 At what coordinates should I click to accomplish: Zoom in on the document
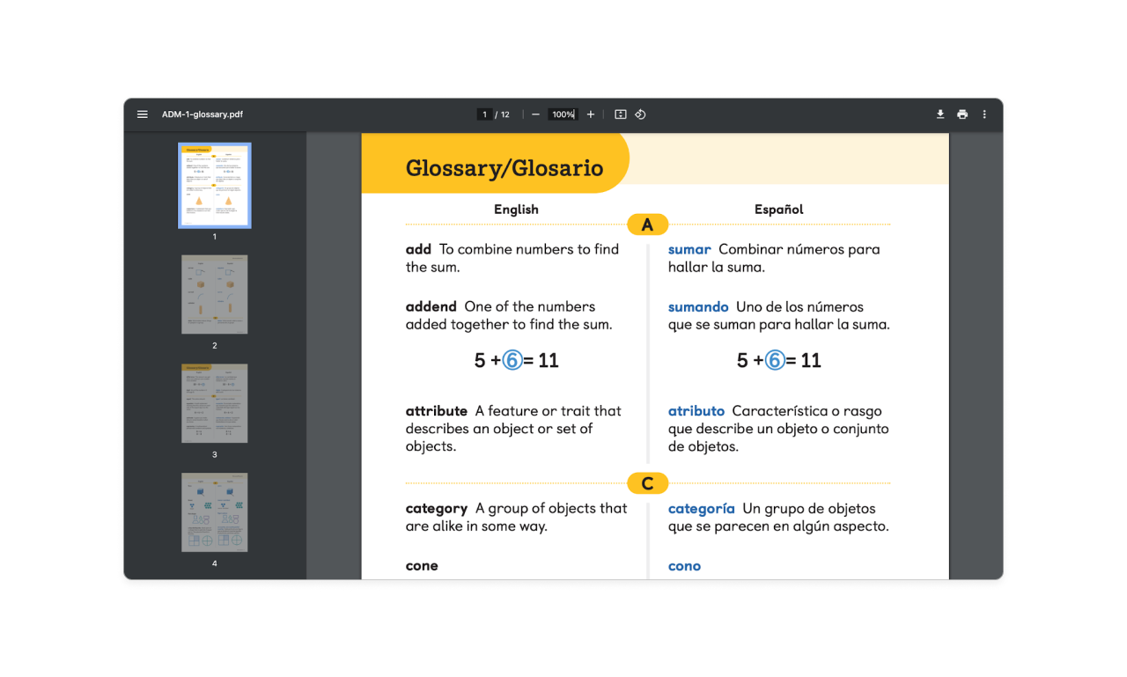coord(591,114)
